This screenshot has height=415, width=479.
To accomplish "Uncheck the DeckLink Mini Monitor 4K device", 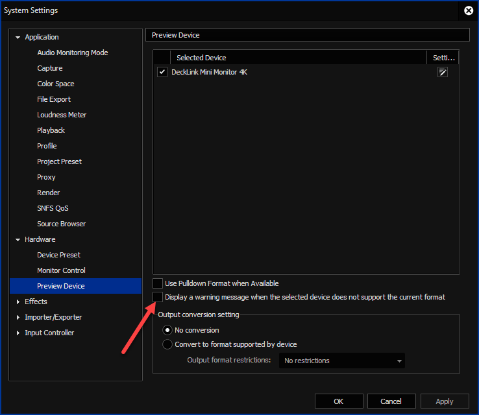I will point(162,72).
